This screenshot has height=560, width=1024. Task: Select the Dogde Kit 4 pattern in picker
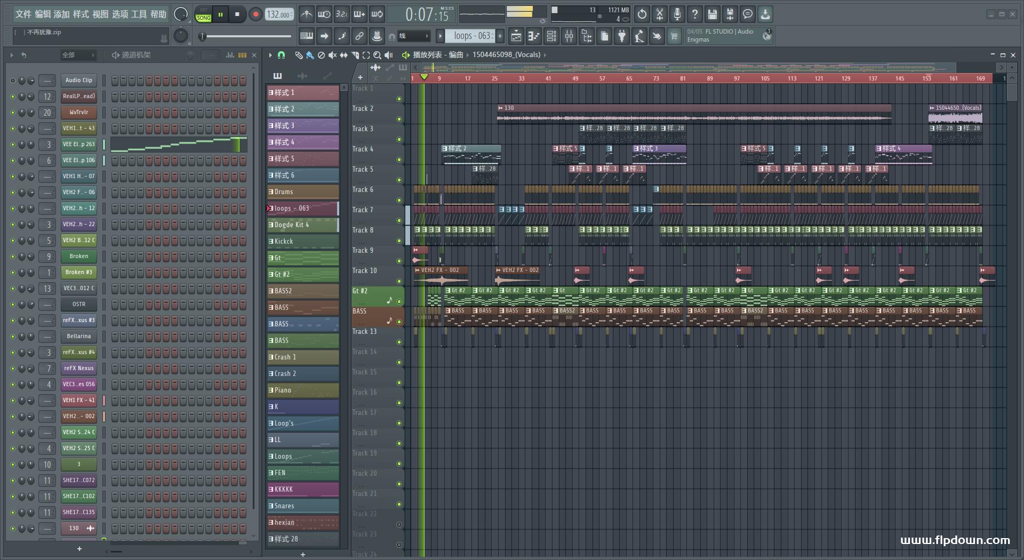coord(302,225)
